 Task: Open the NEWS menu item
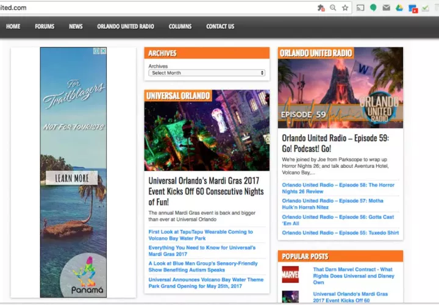click(x=76, y=26)
